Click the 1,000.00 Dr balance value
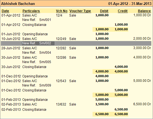153x119 pixels. 142,15
